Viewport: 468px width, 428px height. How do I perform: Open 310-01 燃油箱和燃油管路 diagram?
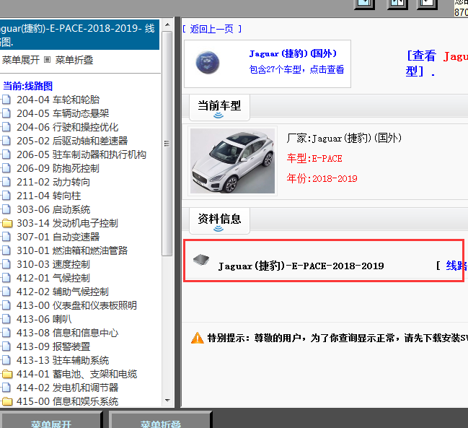[72, 250]
